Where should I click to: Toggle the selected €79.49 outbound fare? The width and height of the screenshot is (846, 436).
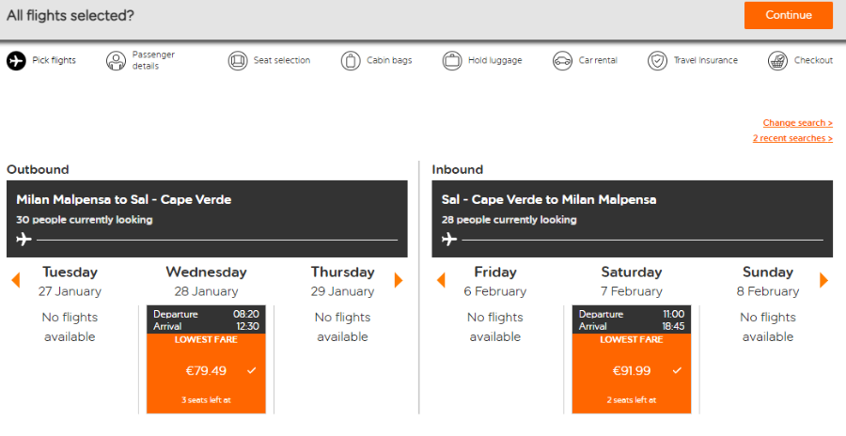pyautogui.click(x=206, y=373)
